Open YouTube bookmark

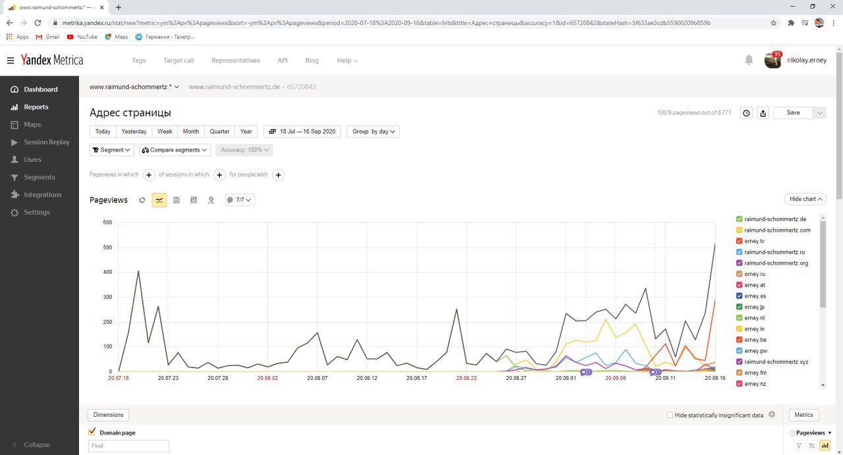pos(82,37)
